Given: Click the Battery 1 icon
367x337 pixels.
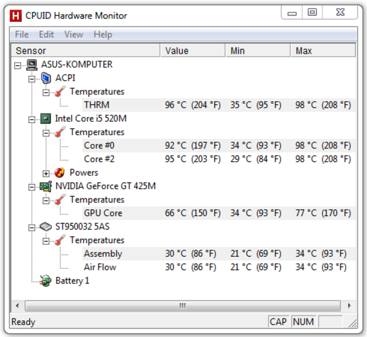Looking at the screenshot, I should pyautogui.click(x=45, y=281).
